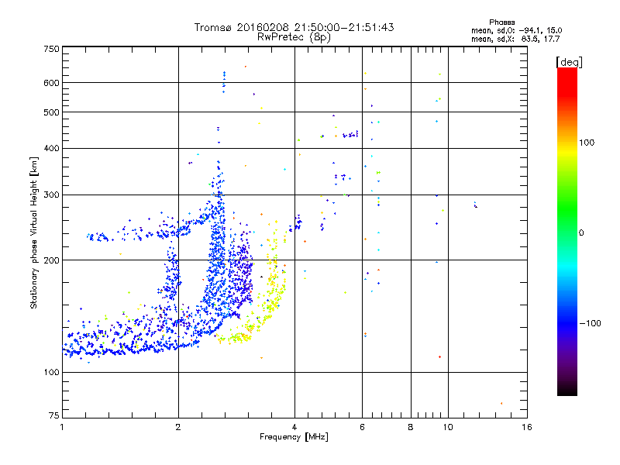Image resolution: width=620 pixels, height=465 pixels.
Task: Click the x-axis tick label '16'
Action: coord(527,427)
